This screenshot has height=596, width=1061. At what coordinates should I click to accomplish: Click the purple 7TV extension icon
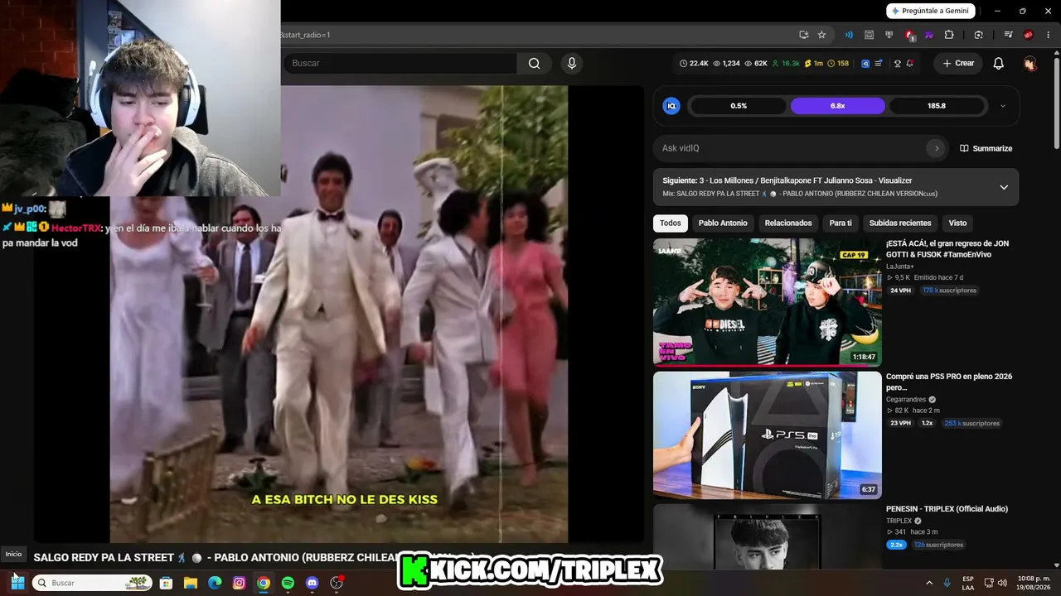929,35
